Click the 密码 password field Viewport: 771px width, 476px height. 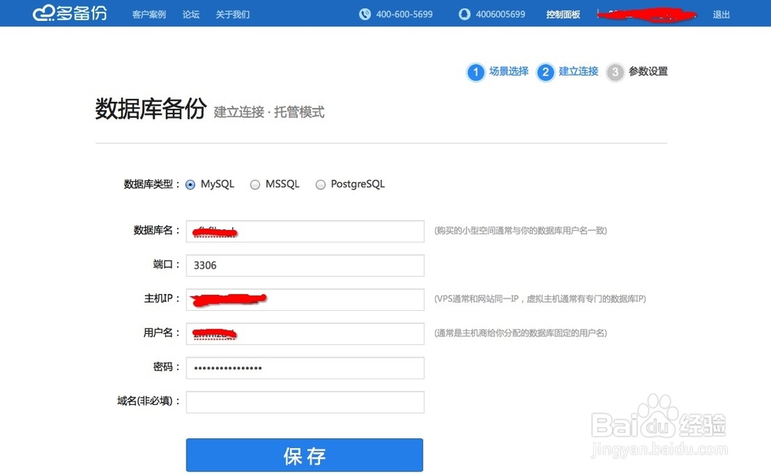coord(305,367)
